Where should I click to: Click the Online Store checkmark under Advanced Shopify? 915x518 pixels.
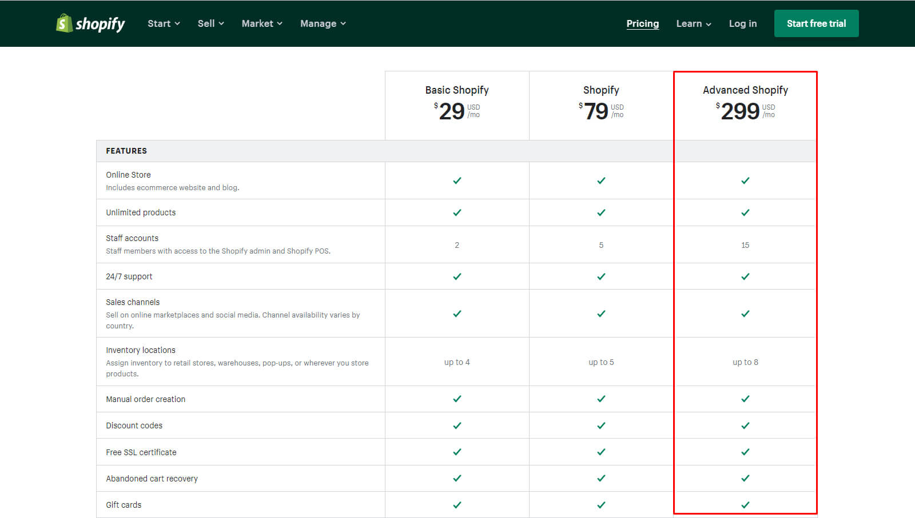[745, 180]
